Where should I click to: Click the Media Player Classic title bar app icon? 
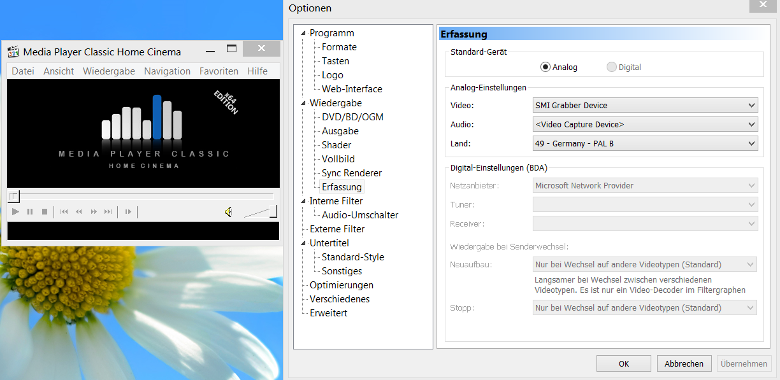point(13,52)
